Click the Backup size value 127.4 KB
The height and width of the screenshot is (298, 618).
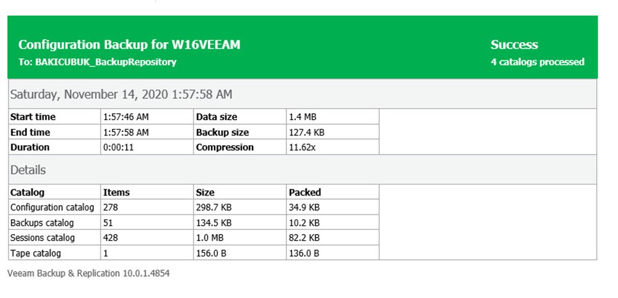pos(307,133)
